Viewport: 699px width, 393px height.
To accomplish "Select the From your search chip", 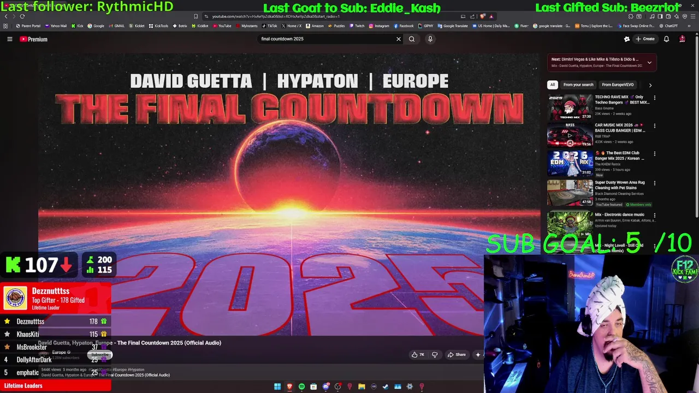I will click(578, 85).
